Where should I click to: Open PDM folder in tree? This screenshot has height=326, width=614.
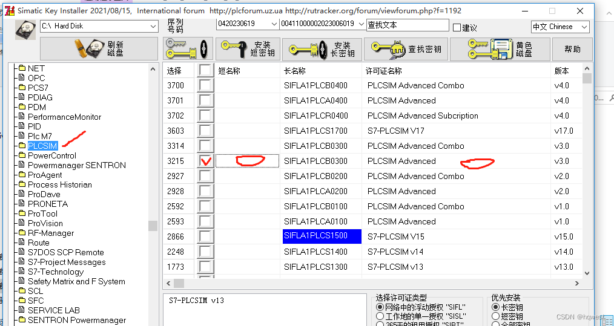[x=37, y=107]
